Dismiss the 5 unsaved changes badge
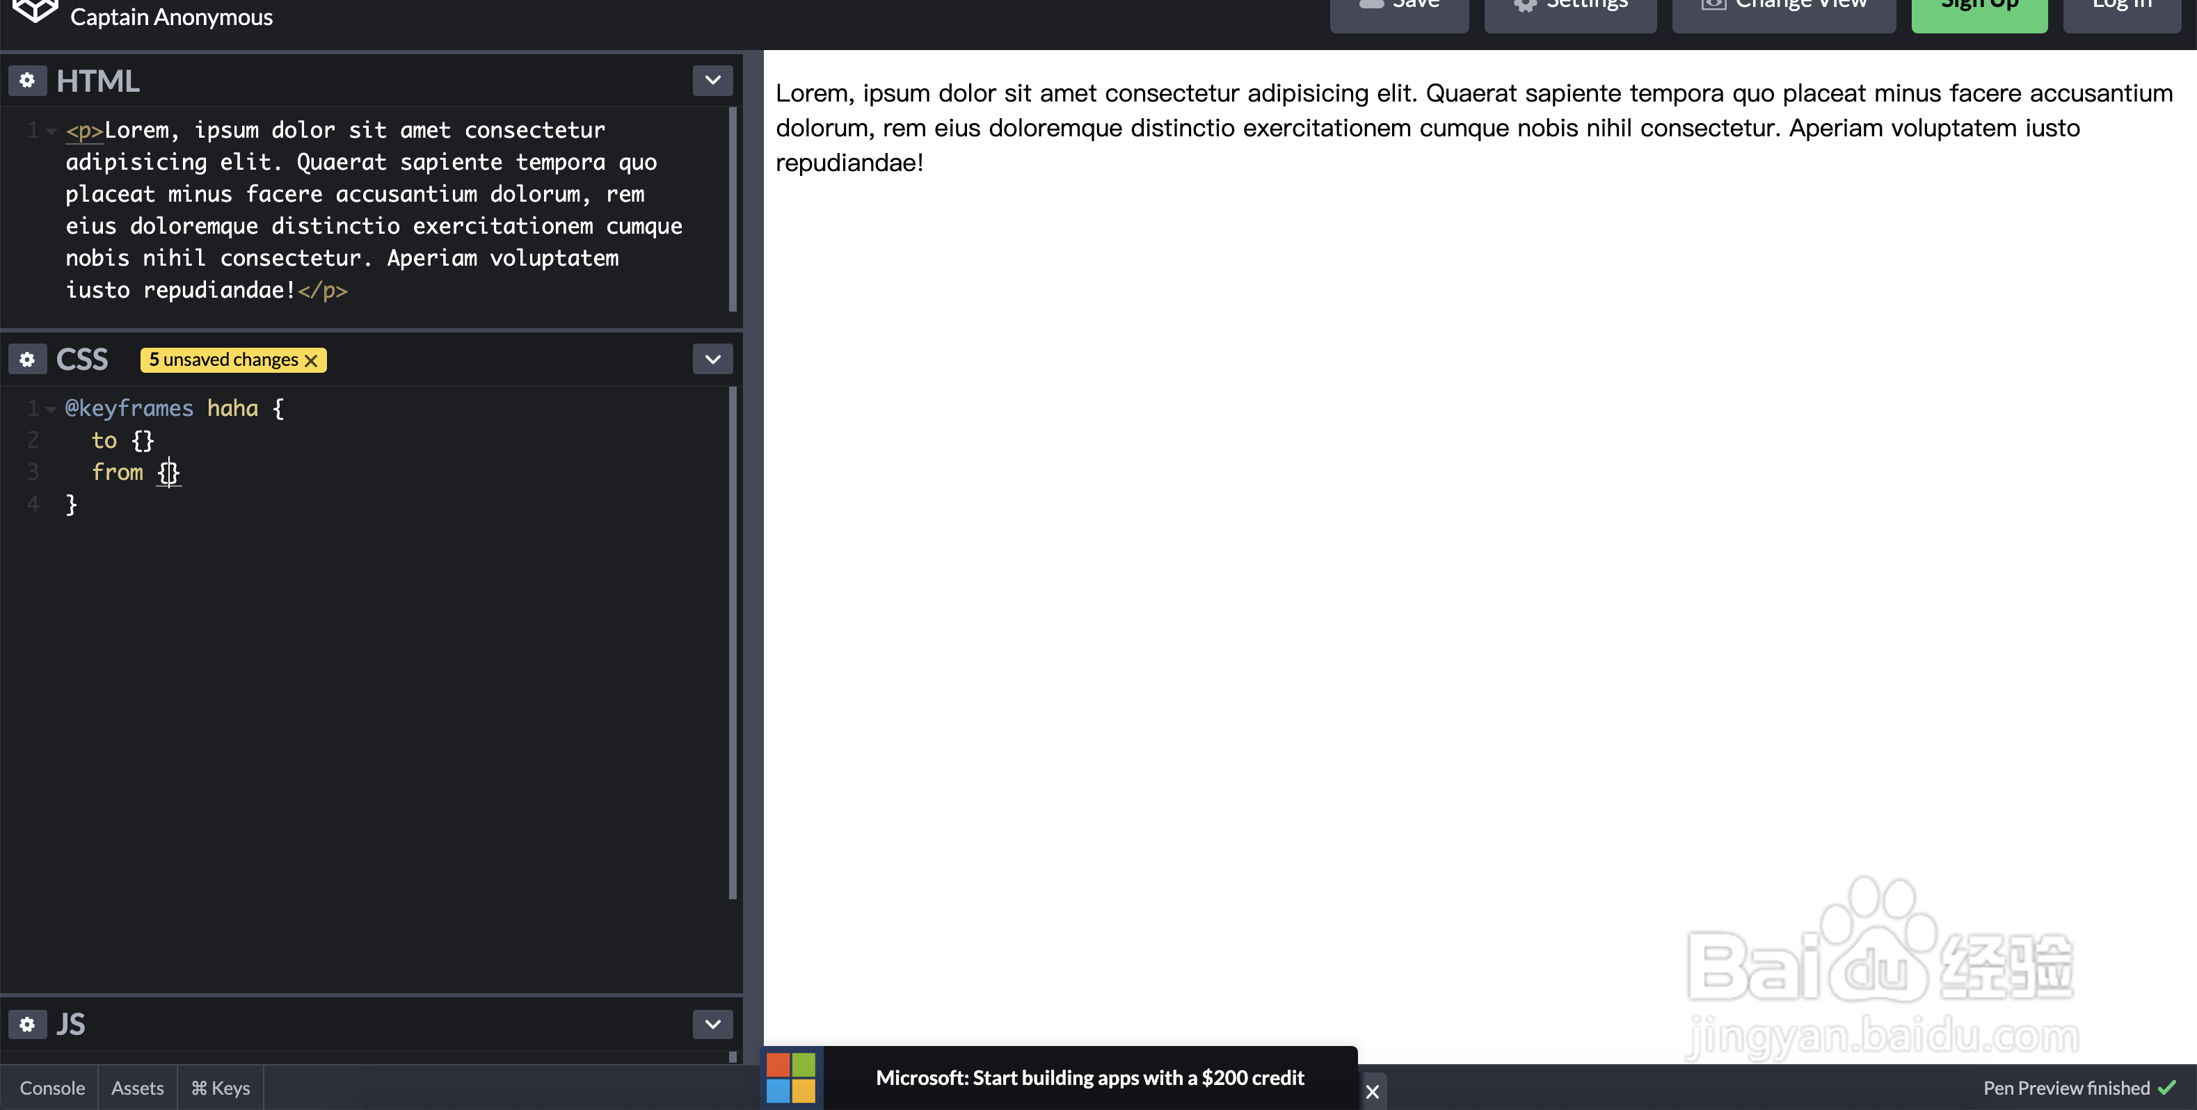The width and height of the screenshot is (2197, 1110). pyautogui.click(x=311, y=361)
